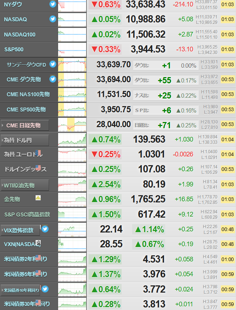236x310 pixels.
Task: Click the ▲2.54% change for WTI原油
Action: 105,184
